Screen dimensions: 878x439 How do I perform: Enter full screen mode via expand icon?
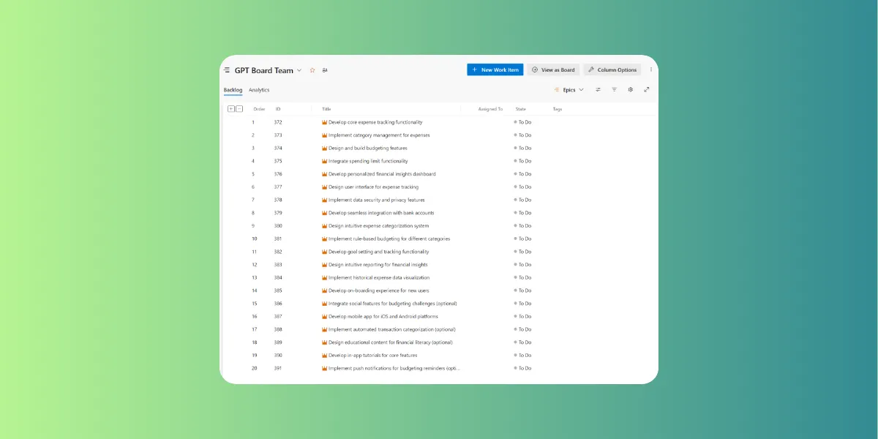[x=647, y=90]
